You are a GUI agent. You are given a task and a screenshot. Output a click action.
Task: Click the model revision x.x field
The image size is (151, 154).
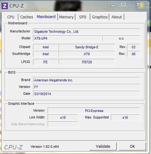(x=121, y=38)
